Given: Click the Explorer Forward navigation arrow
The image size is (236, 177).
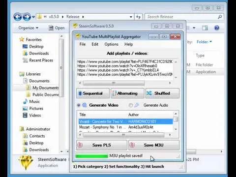Looking at the screenshot, I should (27, 17).
